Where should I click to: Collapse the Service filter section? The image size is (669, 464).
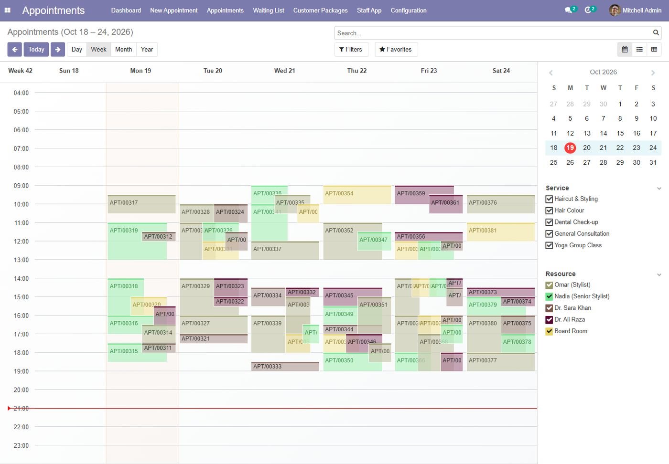659,189
